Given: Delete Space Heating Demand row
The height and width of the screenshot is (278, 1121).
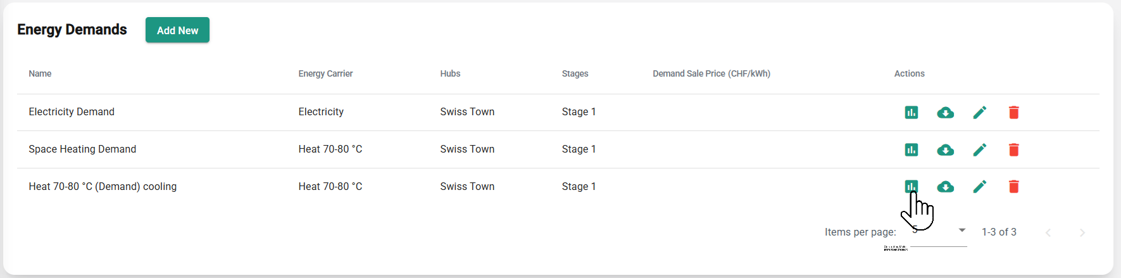Looking at the screenshot, I should point(1013,150).
